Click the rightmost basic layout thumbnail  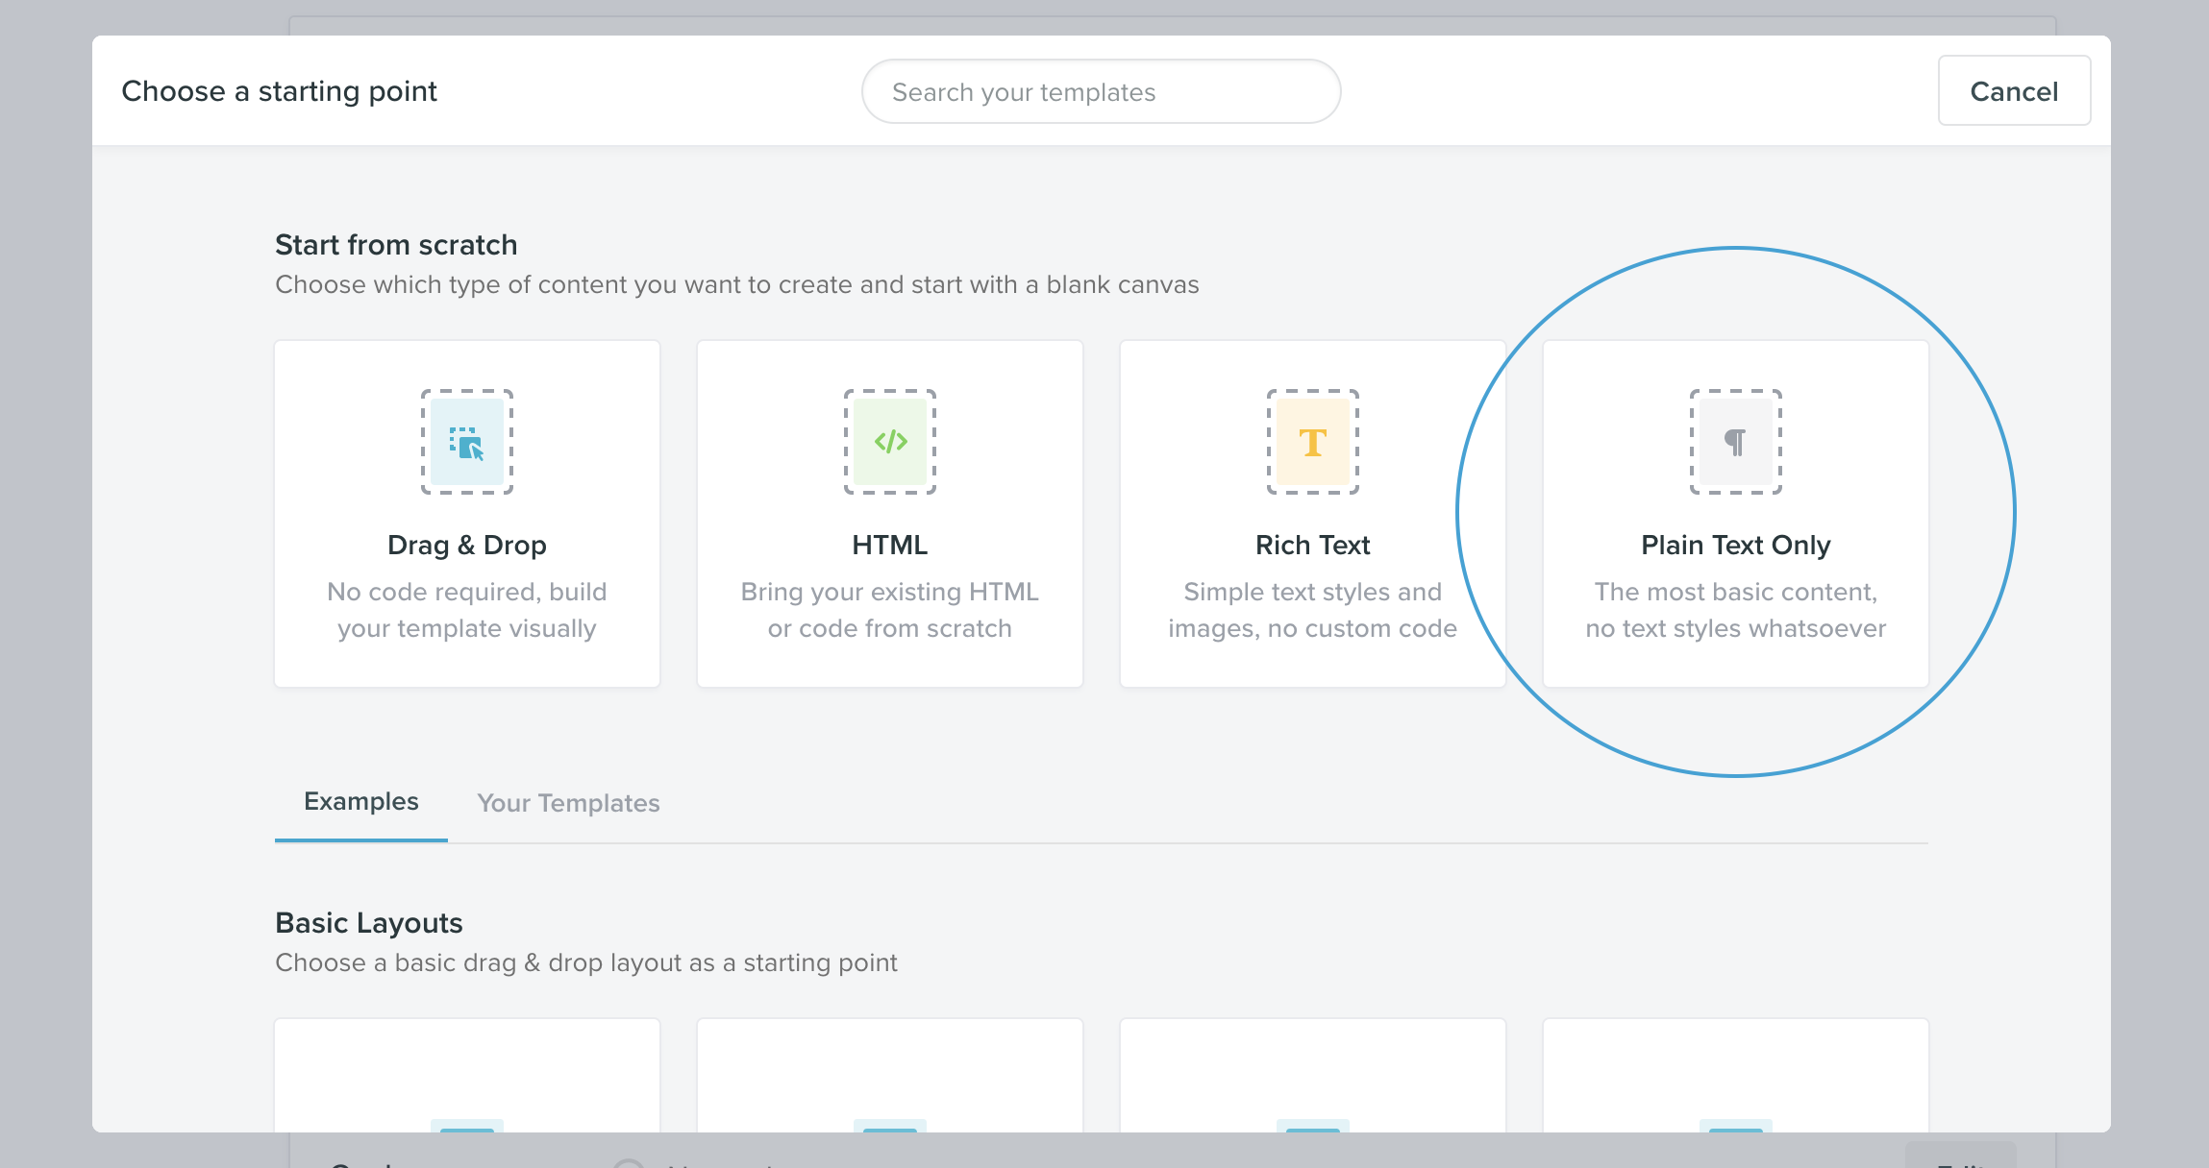[1736, 1085]
